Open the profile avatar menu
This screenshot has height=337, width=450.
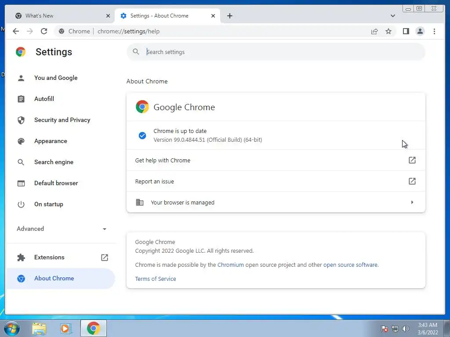pyautogui.click(x=420, y=31)
